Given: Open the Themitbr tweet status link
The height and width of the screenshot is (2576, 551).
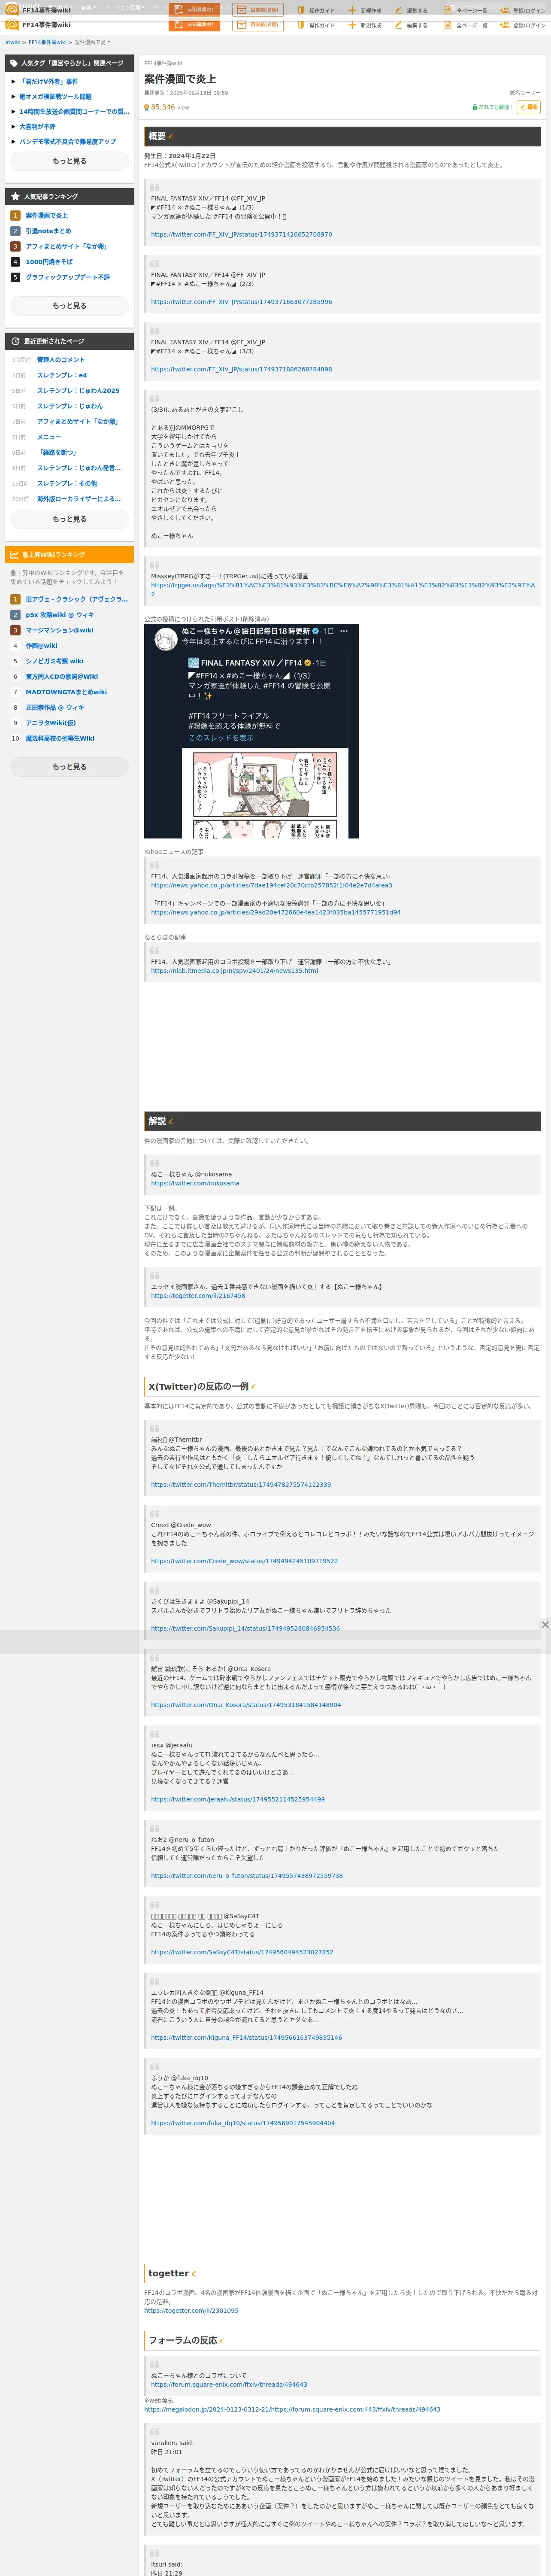Looking at the screenshot, I should (x=241, y=1485).
